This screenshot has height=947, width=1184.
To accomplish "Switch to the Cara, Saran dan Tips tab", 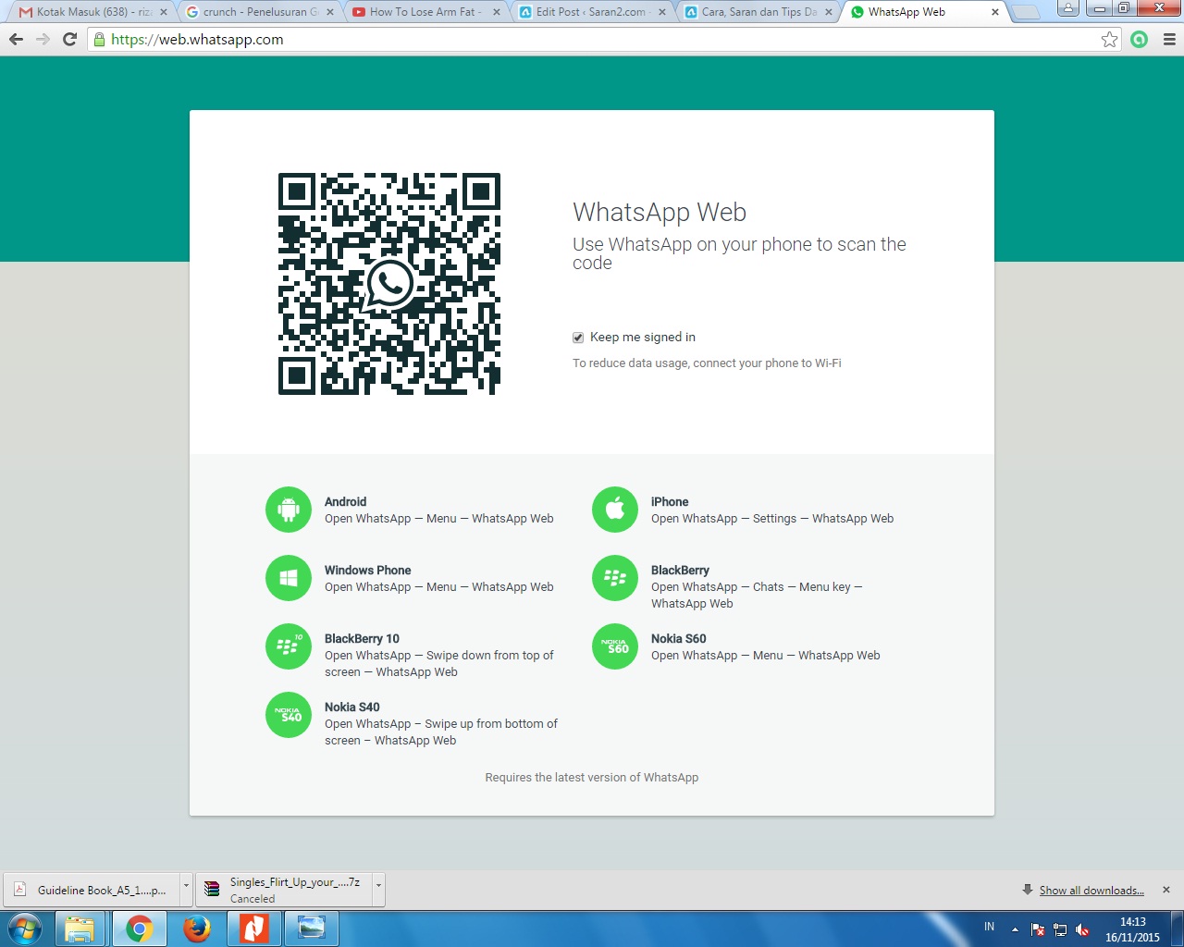I will pos(759,12).
